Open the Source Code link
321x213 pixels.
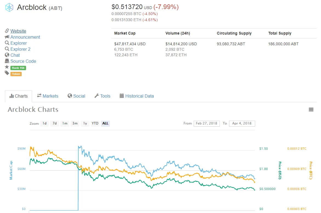[23, 61]
